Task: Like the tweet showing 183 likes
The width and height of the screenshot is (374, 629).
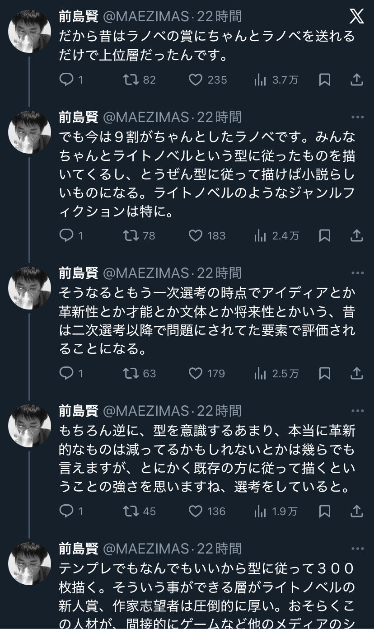Action: coord(195,236)
